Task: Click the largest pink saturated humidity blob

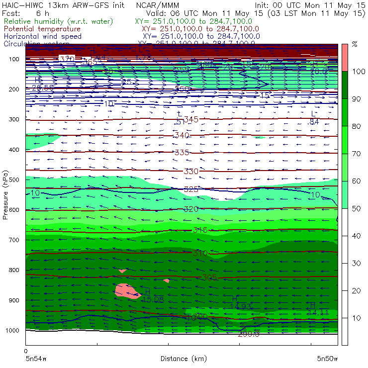Action: (127, 291)
